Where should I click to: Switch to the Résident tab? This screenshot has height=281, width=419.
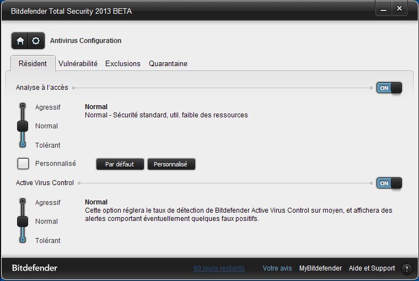[33, 63]
